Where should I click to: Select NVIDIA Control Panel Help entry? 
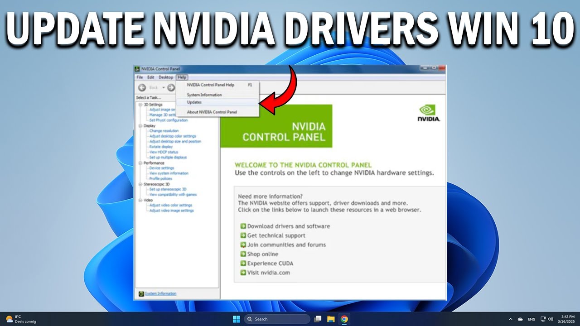(x=217, y=85)
